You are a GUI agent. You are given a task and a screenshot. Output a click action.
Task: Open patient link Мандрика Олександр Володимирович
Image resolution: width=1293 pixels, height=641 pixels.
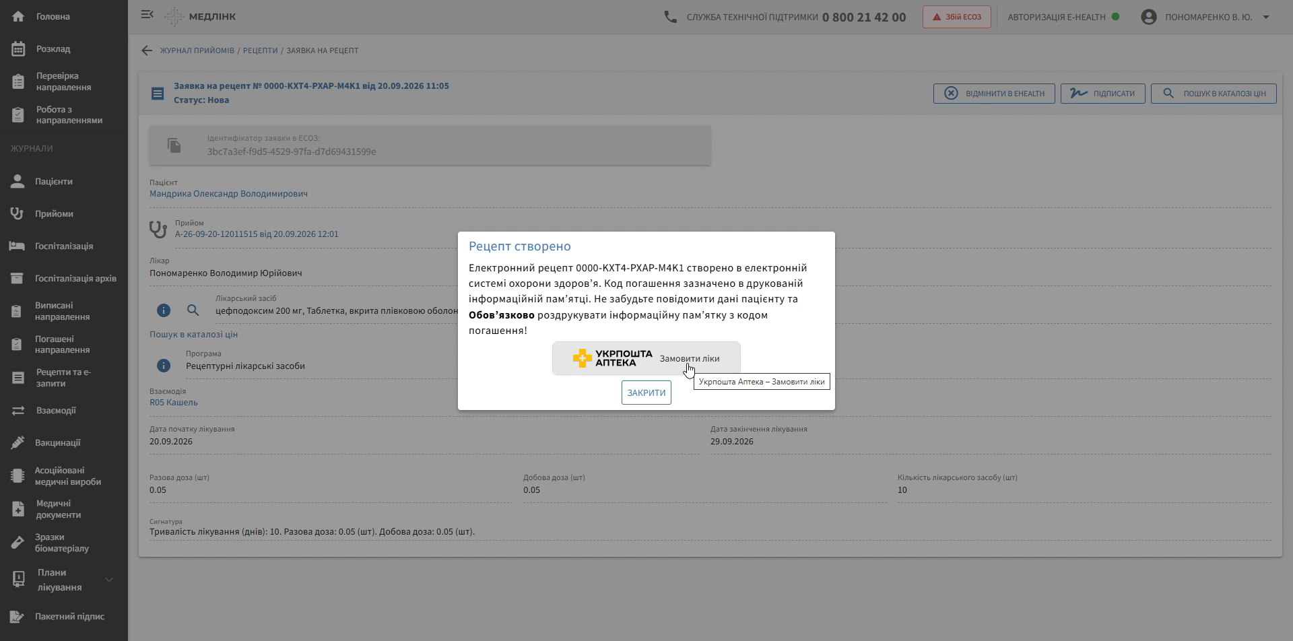click(x=228, y=193)
